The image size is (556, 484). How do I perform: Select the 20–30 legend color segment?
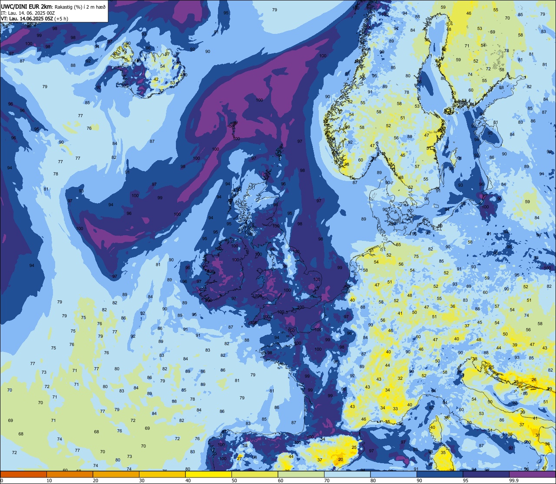[x=116, y=474]
